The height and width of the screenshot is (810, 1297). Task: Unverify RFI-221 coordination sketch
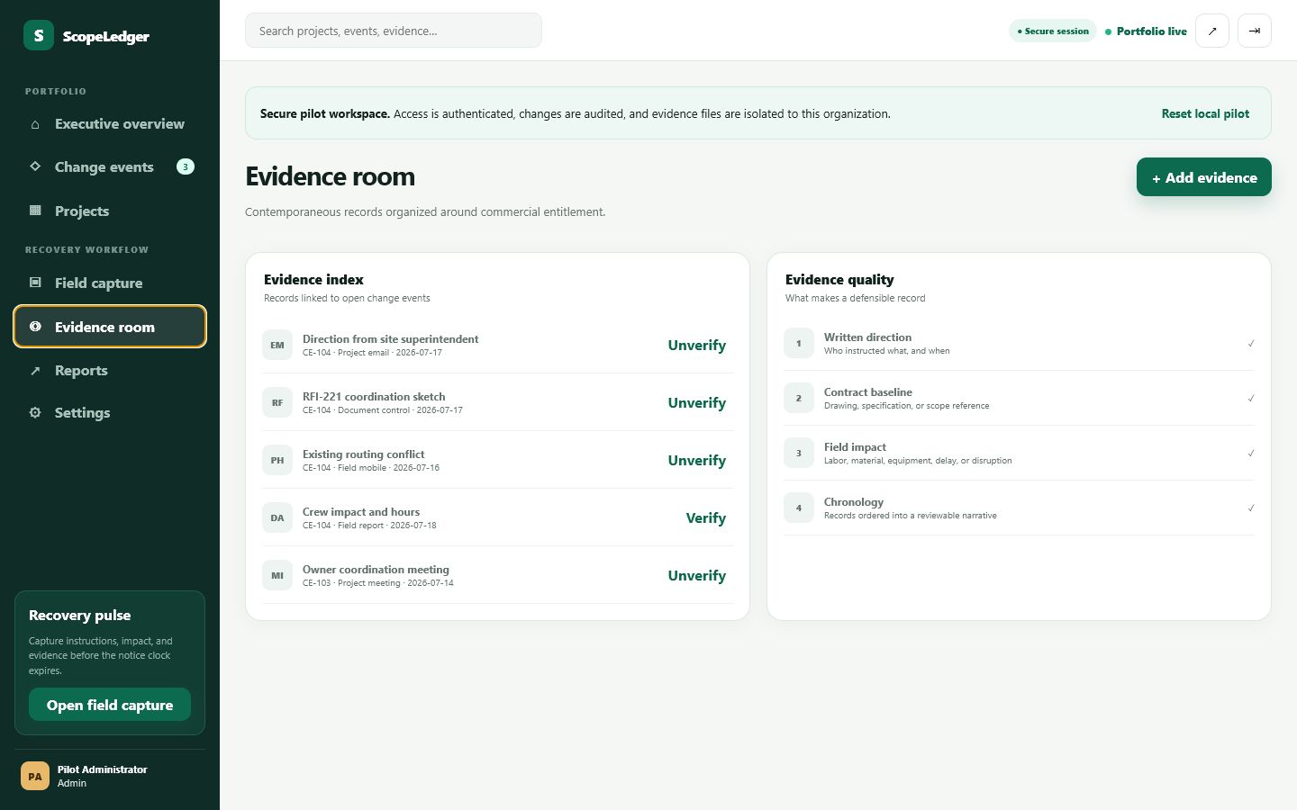[696, 402]
